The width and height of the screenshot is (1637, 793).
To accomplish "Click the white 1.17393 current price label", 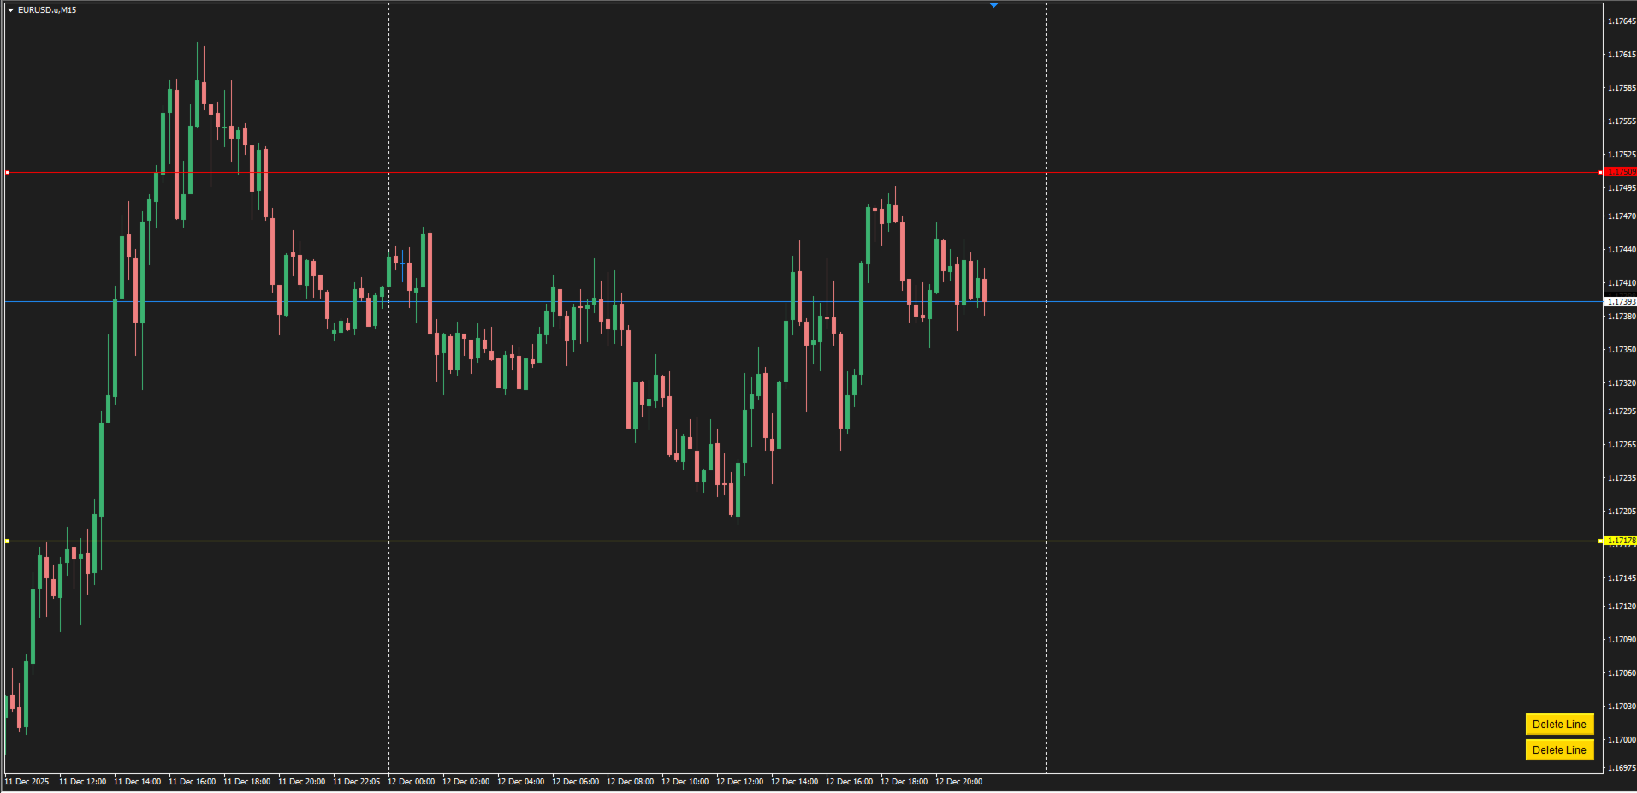I will point(1621,302).
